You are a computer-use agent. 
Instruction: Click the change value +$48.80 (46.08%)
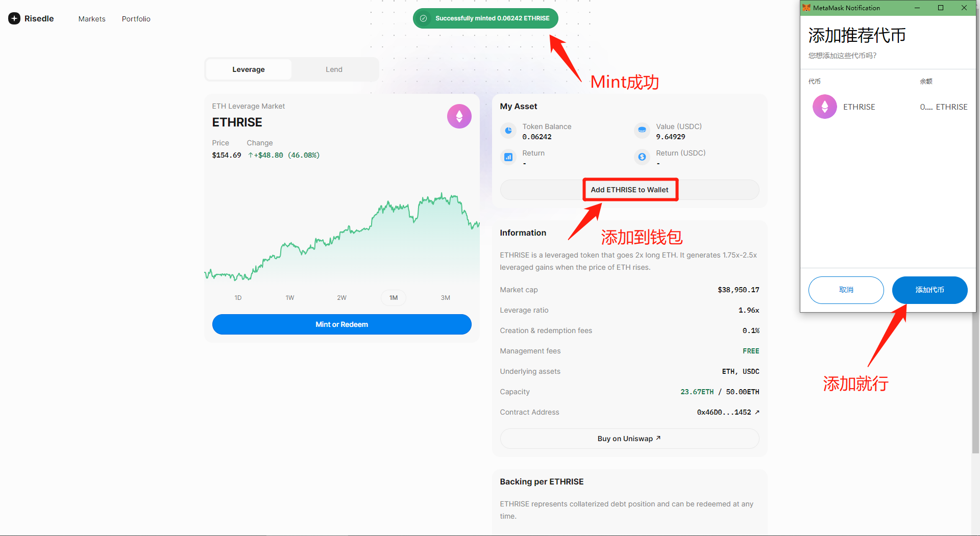284,155
